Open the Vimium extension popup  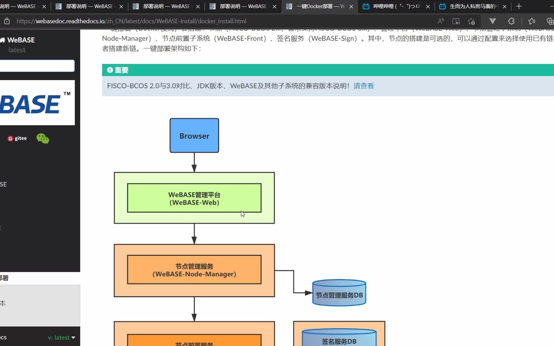click(493, 21)
